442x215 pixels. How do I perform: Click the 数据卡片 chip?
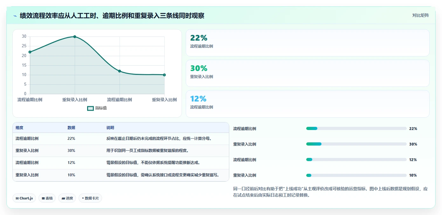tap(90, 198)
